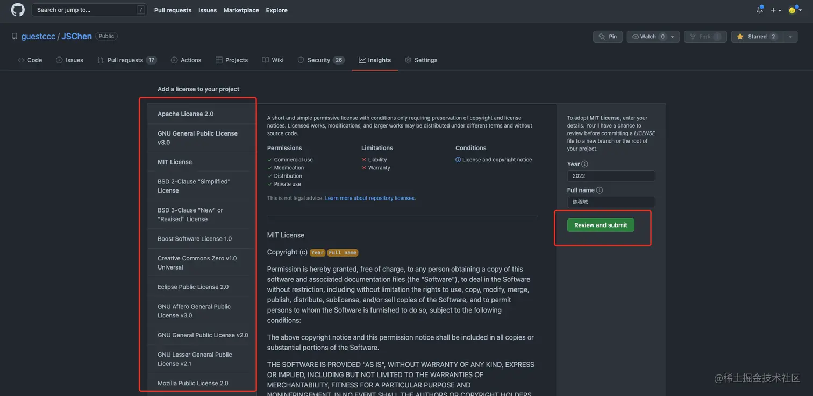Screen dimensions: 813x396
Task: Switch to the Settings tab
Action: [x=421, y=60]
